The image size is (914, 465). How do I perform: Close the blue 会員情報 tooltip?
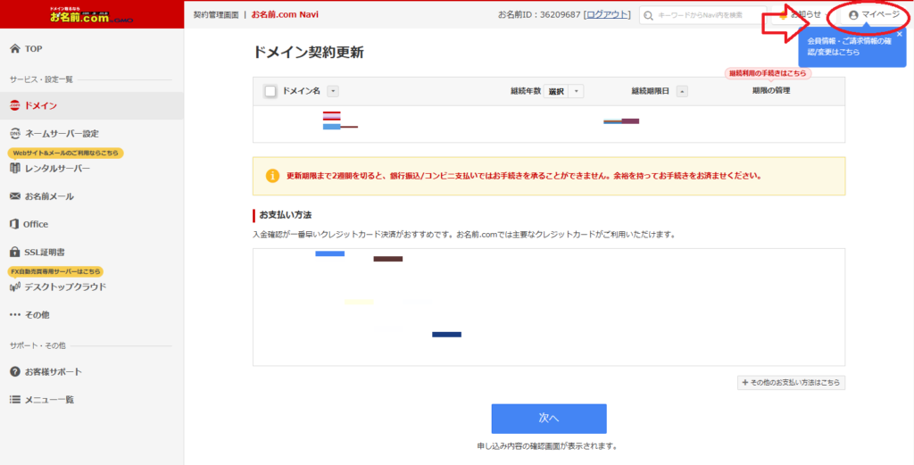tap(899, 35)
